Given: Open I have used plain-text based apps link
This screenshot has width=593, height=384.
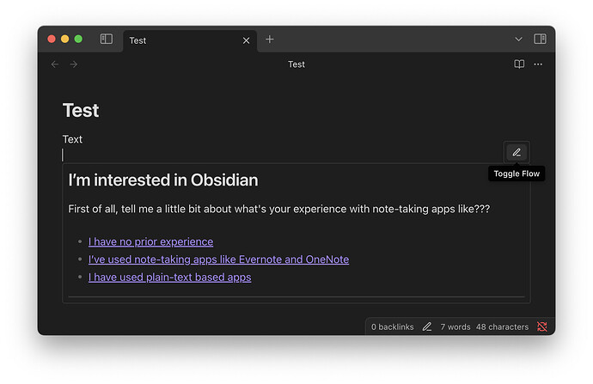Looking at the screenshot, I should click(169, 277).
